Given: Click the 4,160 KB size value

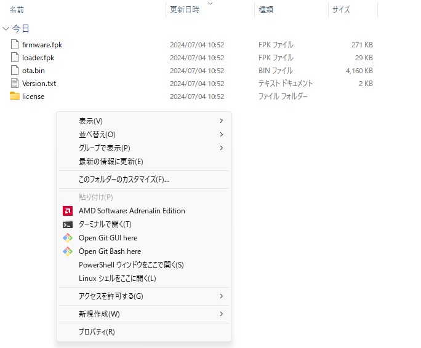Looking at the screenshot, I should point(359,71).
